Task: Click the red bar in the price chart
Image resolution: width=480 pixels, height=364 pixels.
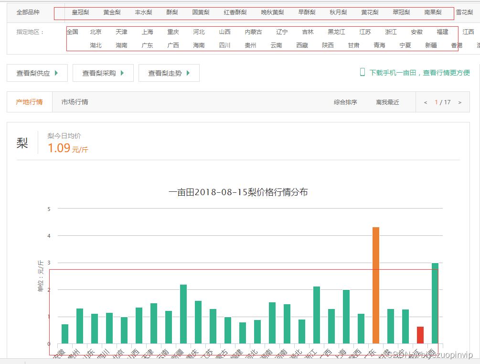Action: [x=420, y=335]
